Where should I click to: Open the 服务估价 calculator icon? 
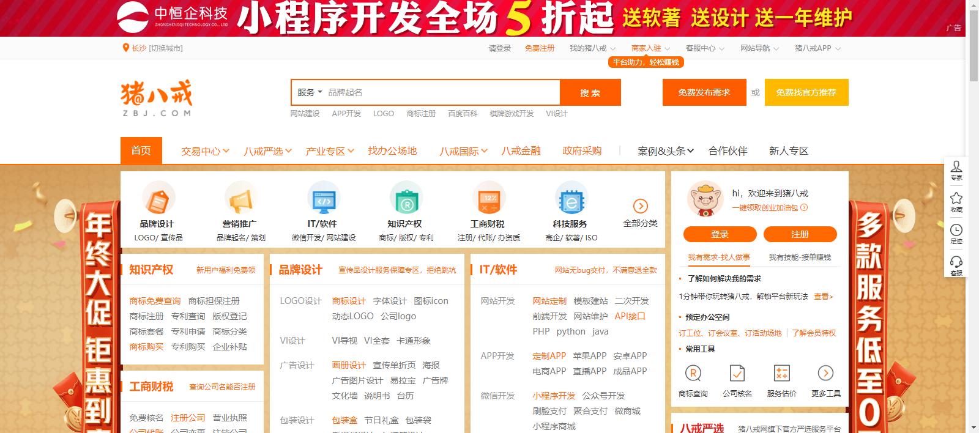782,373
